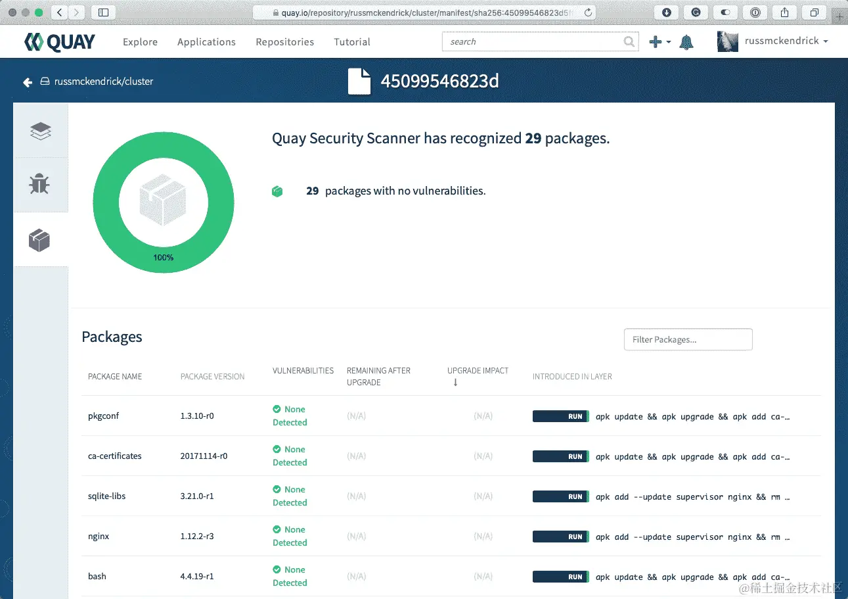Viewport: 848px width, 599px height.
Task: Sort by Vulnerabilities column
Action: click(303, 371)
